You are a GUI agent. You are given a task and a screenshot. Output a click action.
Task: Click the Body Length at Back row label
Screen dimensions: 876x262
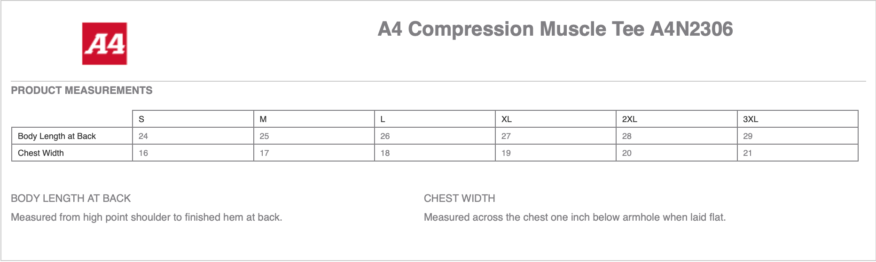pyautogui.click(x=57, y=136)
